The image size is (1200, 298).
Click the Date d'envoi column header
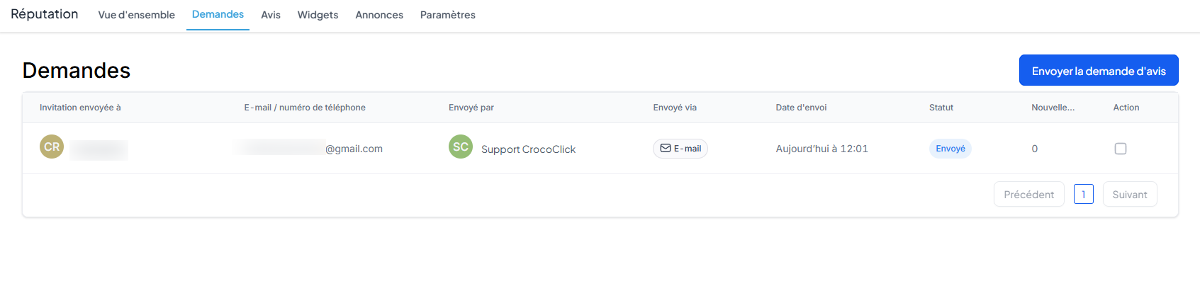[801, 108]
